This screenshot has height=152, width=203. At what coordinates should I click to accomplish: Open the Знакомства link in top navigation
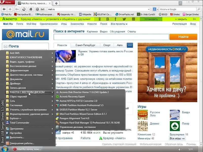pyautogui.click(x=77, y=24)
